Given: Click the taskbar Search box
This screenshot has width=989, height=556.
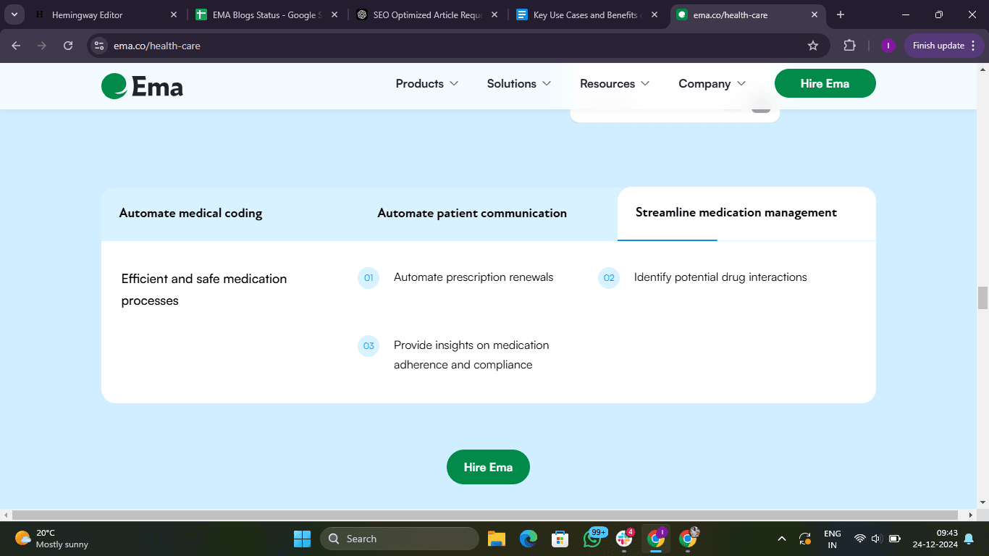Looking at the screenshot, I should pyautogui.click(x=400, y=539).
